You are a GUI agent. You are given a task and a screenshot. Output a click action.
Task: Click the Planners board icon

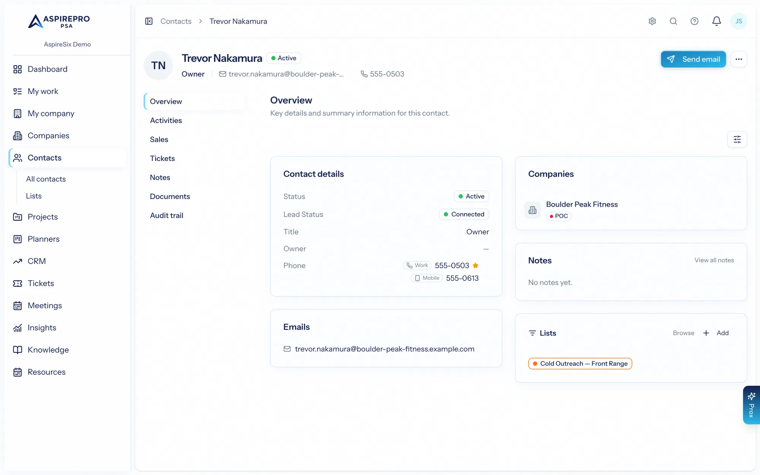pos(17,239)
